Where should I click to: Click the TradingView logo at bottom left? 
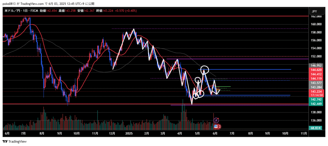point(15,142)
